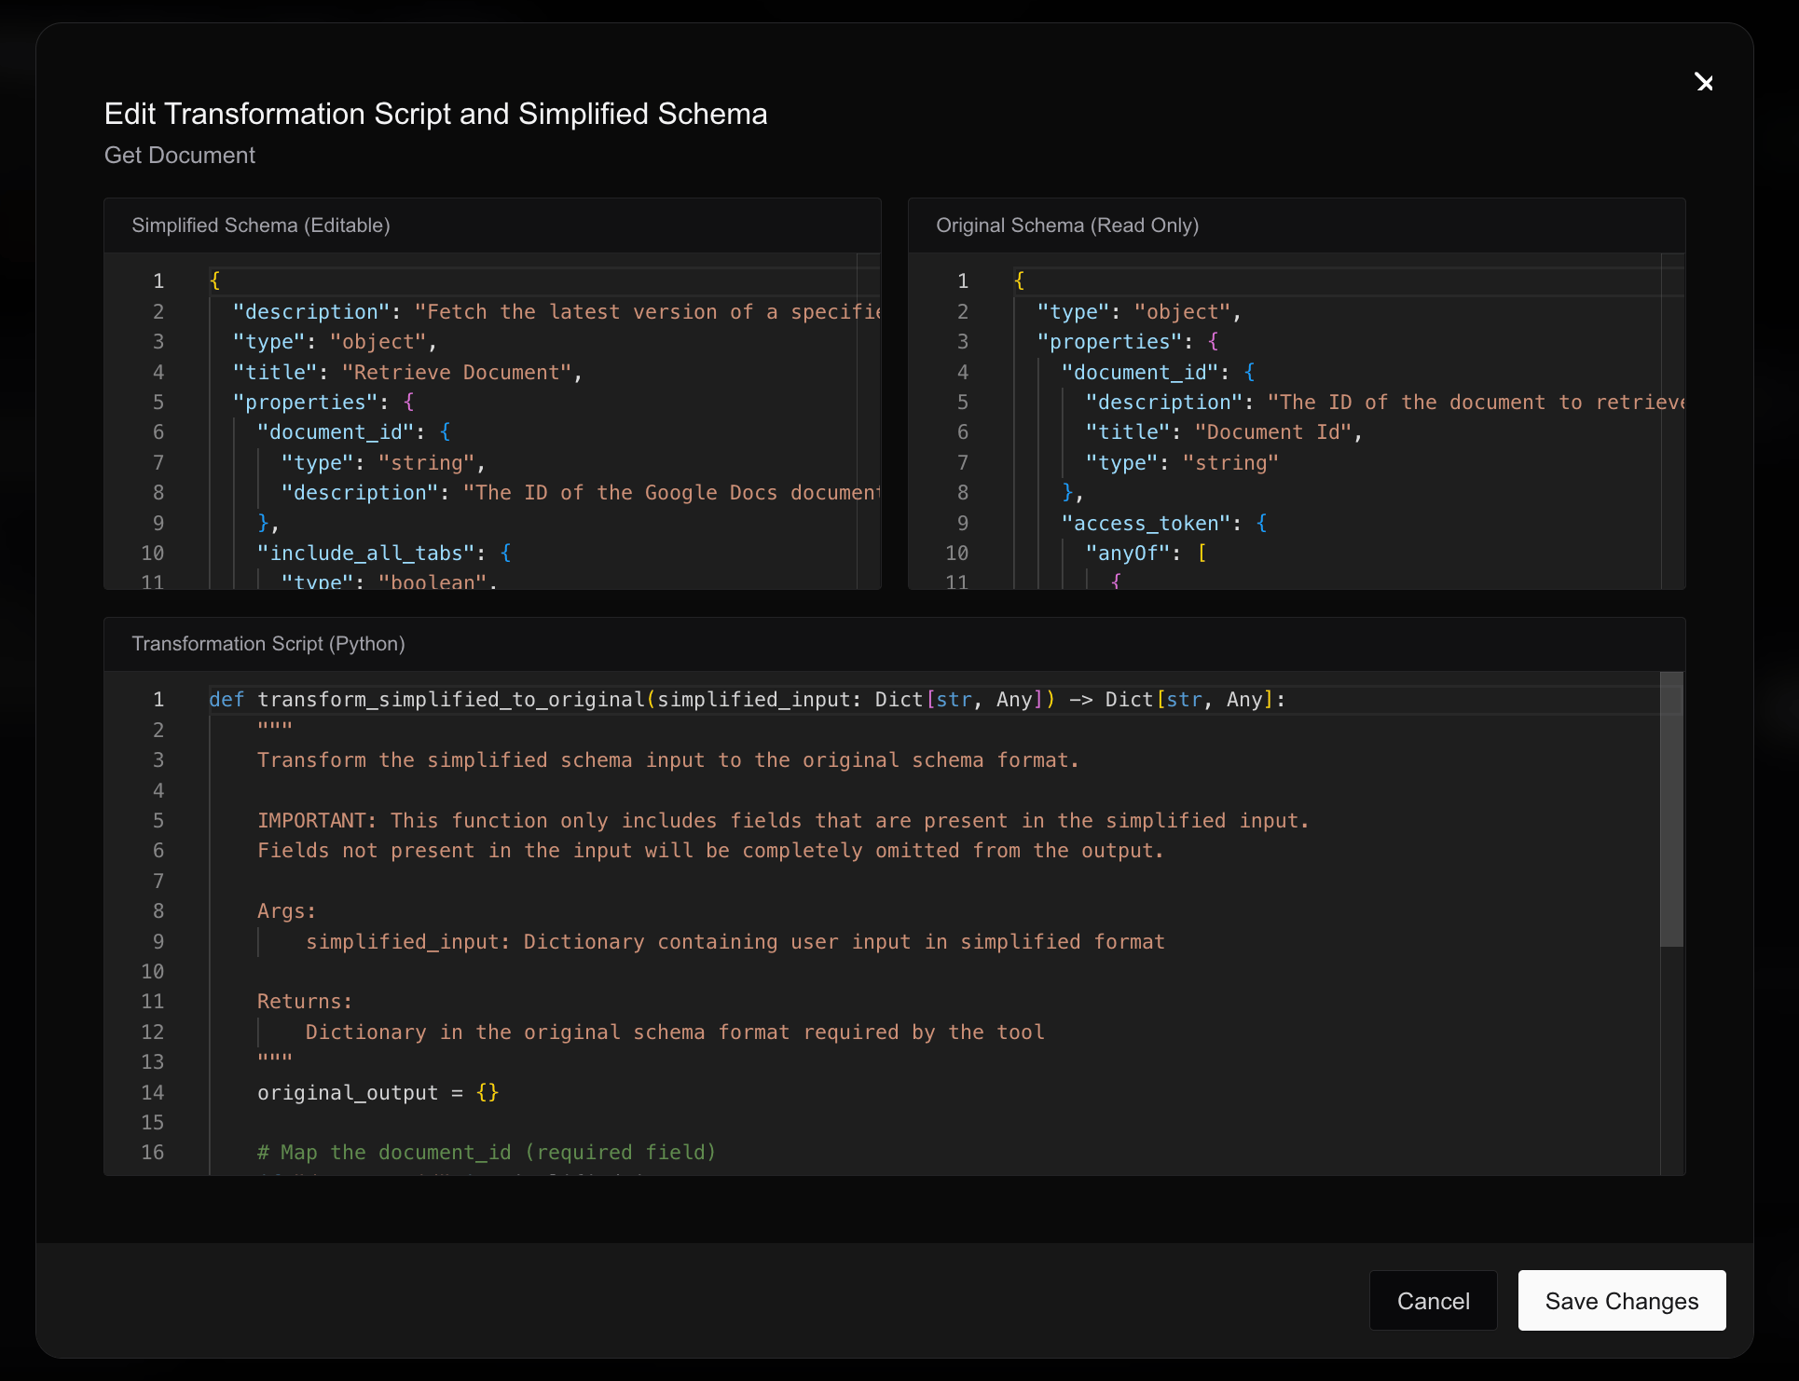
Task: Click "document_id": { line in original schema
Action: tap(1159, 373)
